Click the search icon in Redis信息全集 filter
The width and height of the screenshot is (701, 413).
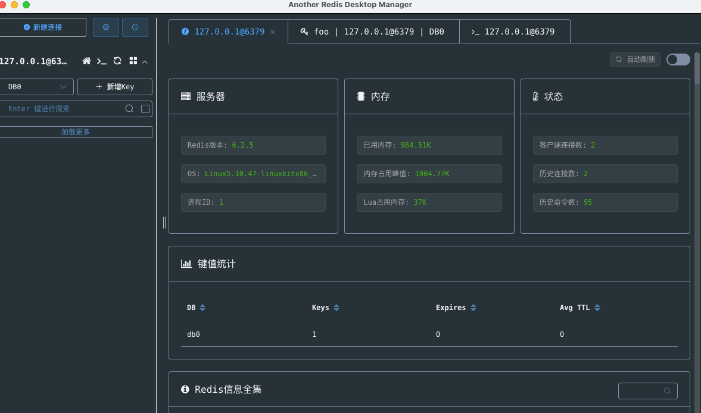click(667, 390)
